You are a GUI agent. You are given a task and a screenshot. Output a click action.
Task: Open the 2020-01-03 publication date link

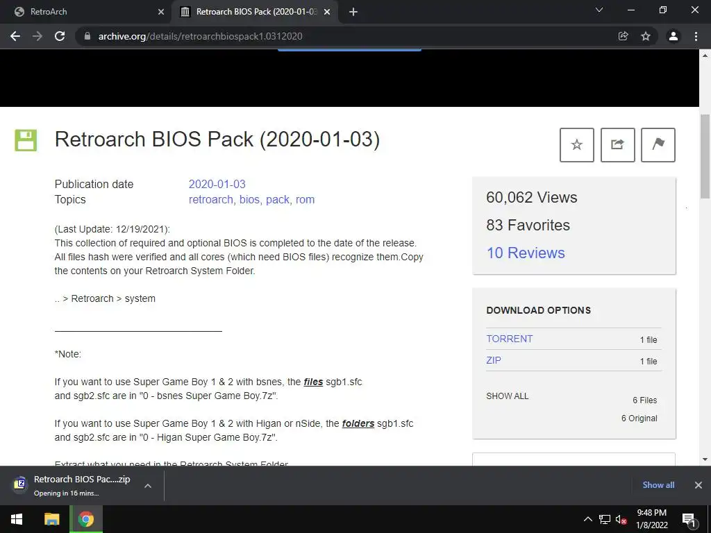tap(217, 184)
